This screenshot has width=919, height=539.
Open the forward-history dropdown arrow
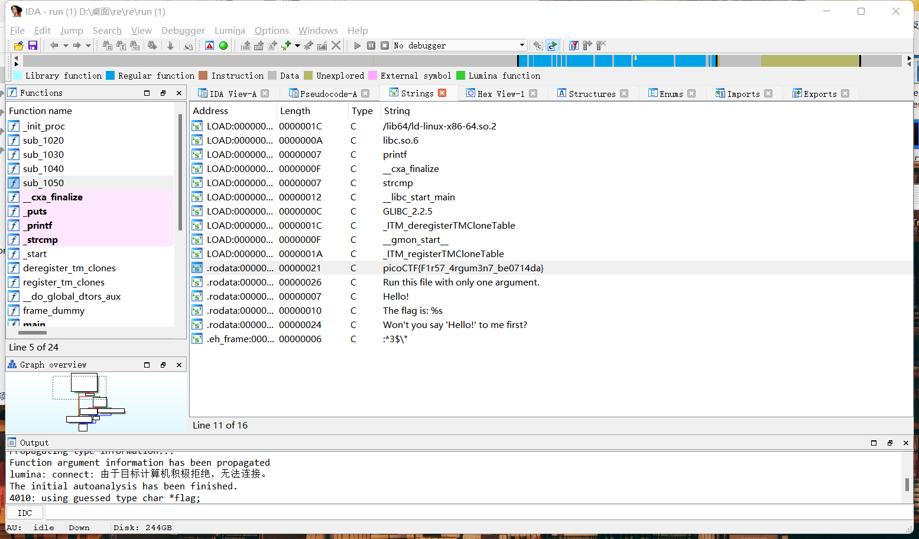pyautogui.click(x=88, y=46)
